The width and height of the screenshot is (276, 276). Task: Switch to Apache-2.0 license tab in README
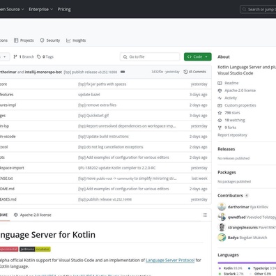click(x=33, y=215)
